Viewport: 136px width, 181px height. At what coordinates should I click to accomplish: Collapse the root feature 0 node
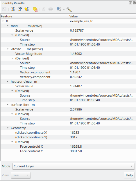click(3, 21)
